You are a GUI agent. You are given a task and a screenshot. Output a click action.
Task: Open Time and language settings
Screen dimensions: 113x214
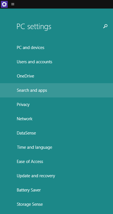pos(56,147)
